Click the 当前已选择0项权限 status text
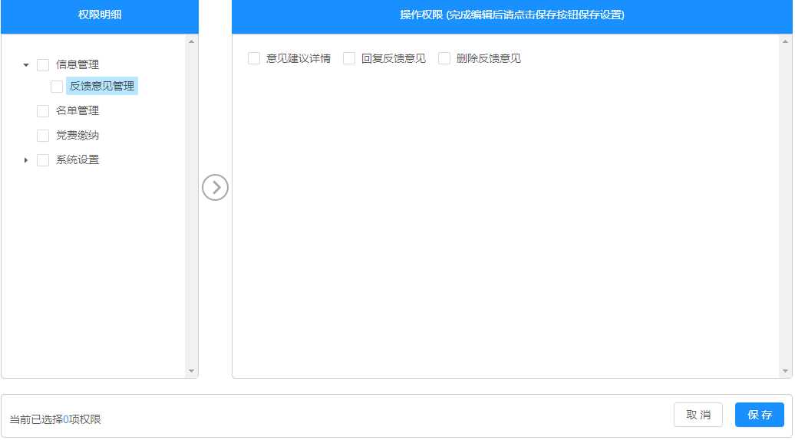Image resolution: width=795 pixels, height=440 pixels. pos(55,419)
